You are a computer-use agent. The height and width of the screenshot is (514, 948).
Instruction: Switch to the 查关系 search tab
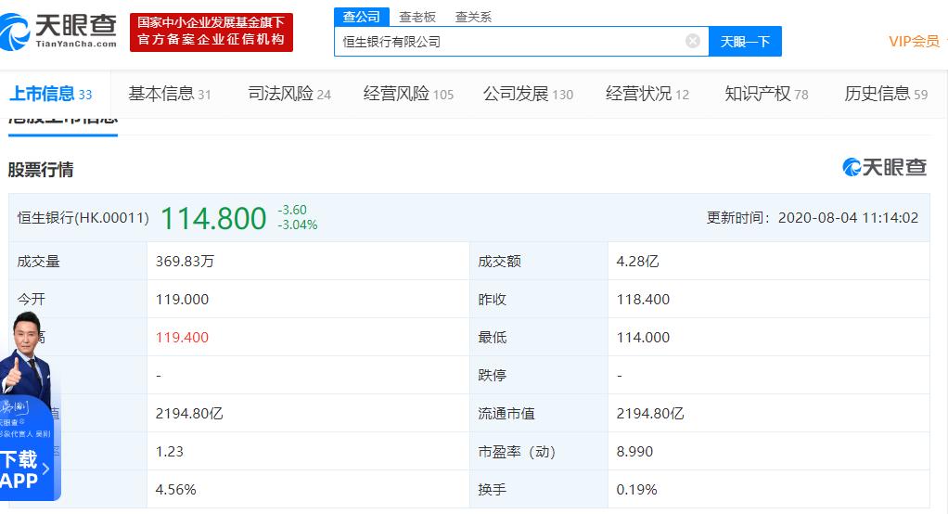pyautogui.click(x=473, y=17)
